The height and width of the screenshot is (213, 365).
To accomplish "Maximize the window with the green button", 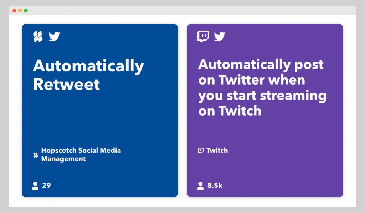I will point(26,10).
